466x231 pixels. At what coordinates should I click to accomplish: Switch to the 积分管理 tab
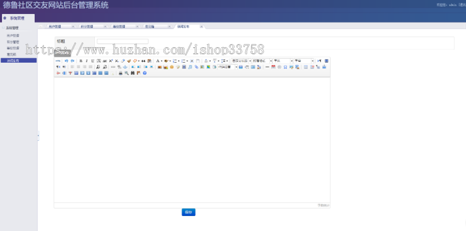(87, 26)
